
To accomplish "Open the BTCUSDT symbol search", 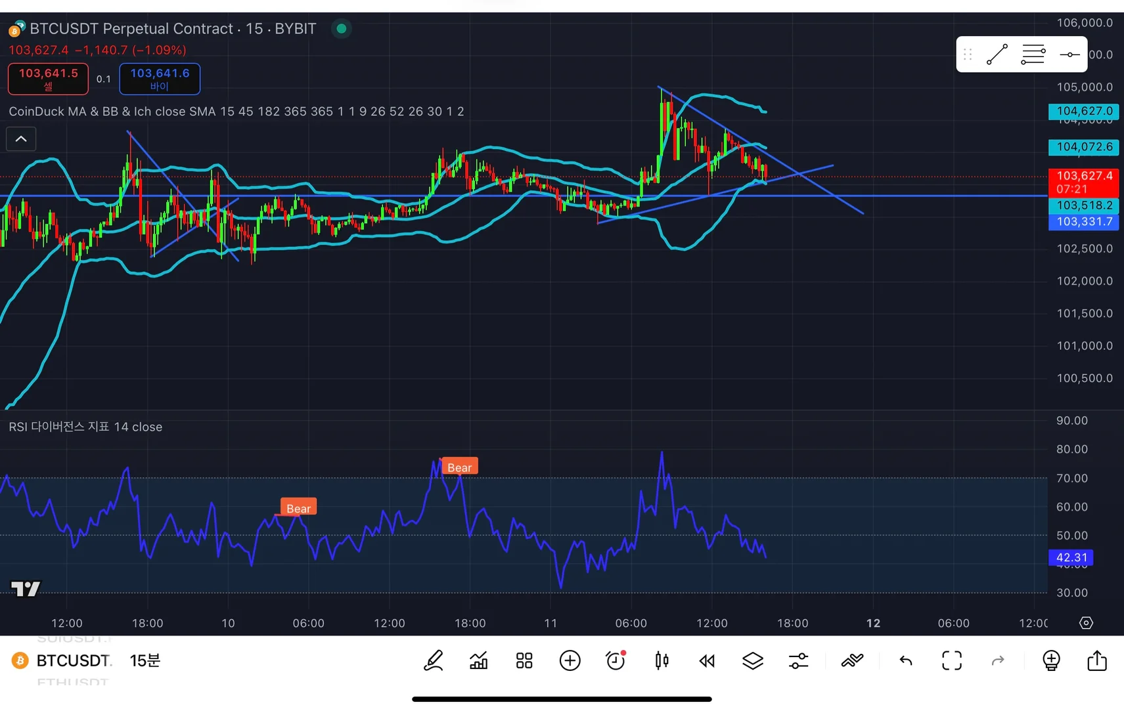I will (x=73, y=660).
